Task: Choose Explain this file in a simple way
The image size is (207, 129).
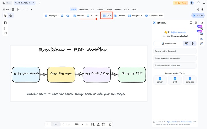Action: [x=175, y=65]
